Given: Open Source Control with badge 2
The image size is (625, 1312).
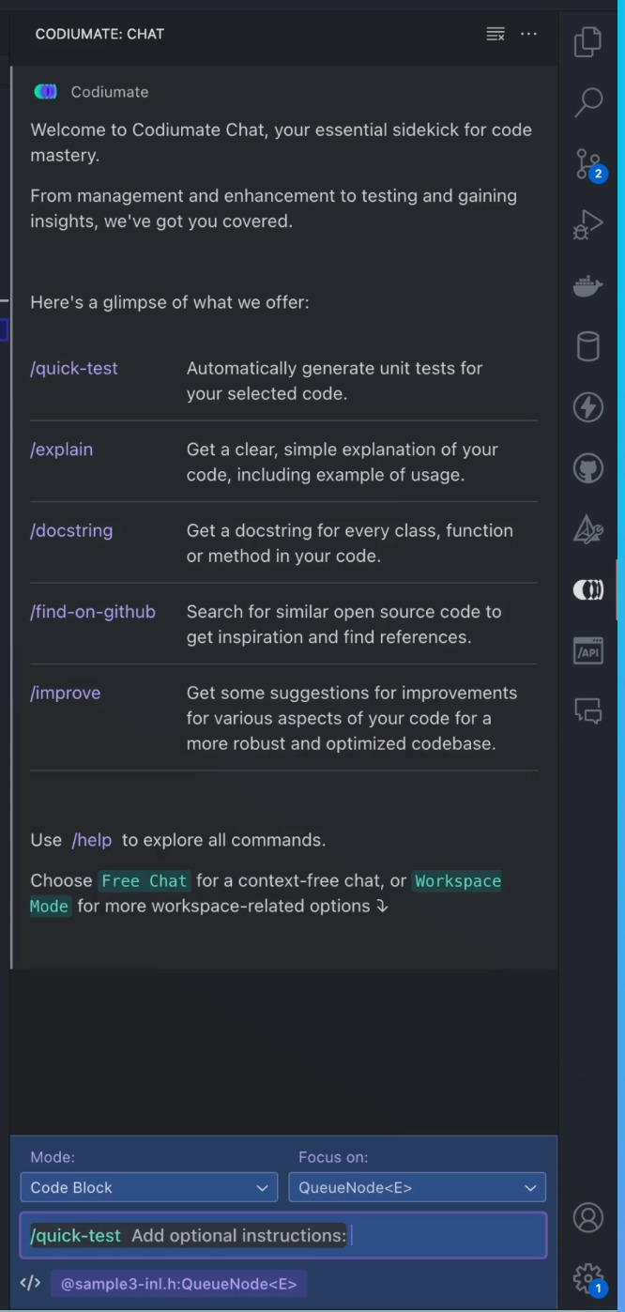Looking at the screenshot, I should tap(590, 164).
